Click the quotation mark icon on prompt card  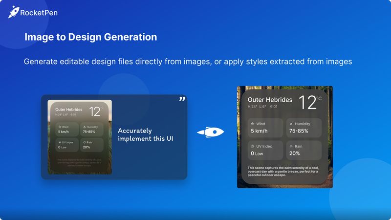182,99
